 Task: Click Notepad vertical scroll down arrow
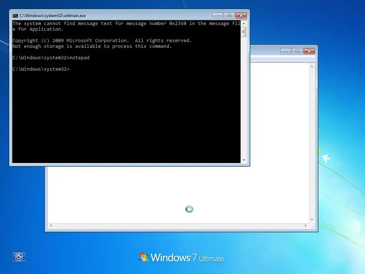[x=312, y=220]
